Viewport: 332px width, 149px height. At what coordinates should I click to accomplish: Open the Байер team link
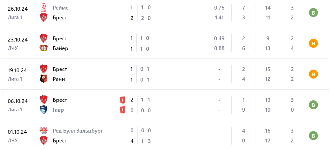click(x=61, y=48)
